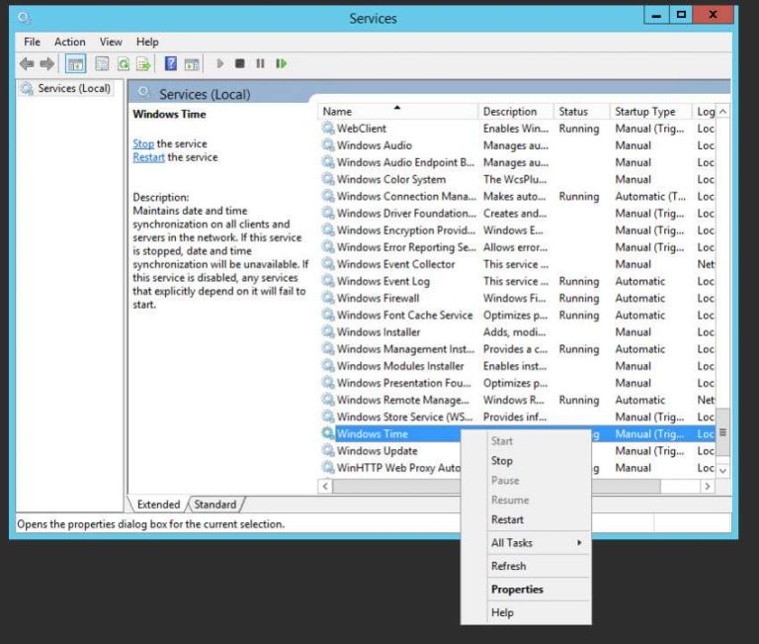Sort by the Name column header

[x=397, y=112]
